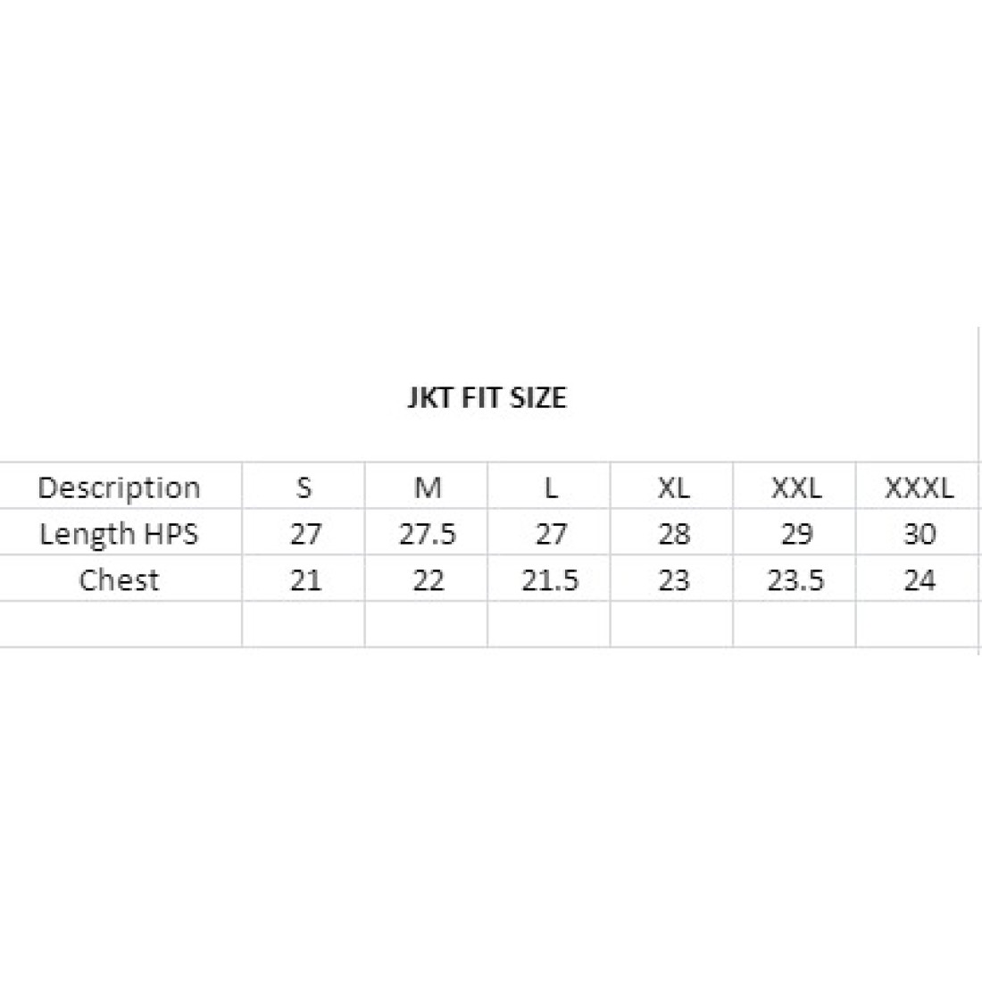
Task: Select the Description header cell
Action: [x=119, y=487]
